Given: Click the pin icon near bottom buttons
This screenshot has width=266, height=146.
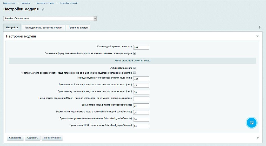Looking at the screenshot, I should pyautogui.click(x=257, y=138).
